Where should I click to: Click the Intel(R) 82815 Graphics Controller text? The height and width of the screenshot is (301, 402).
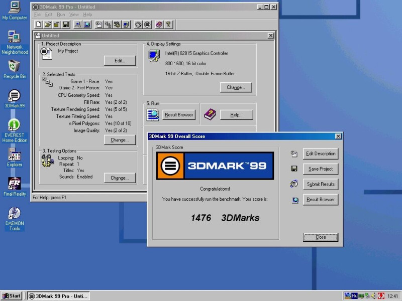[196, 53]
